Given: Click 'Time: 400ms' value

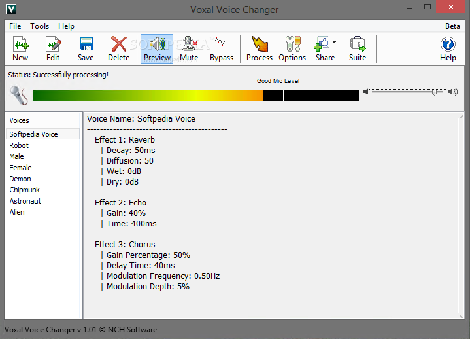Looking at the screenshot, I should pos(131,224).
